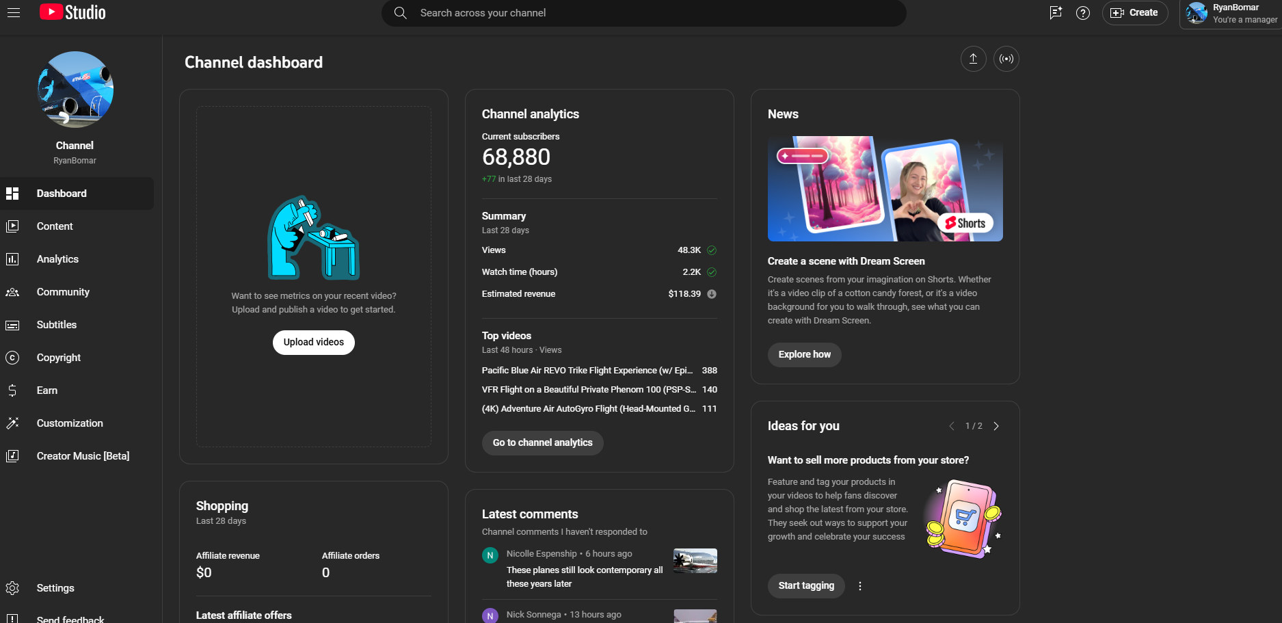Open the Settings menu item
Screen dimensions: 1282x623
77,588
